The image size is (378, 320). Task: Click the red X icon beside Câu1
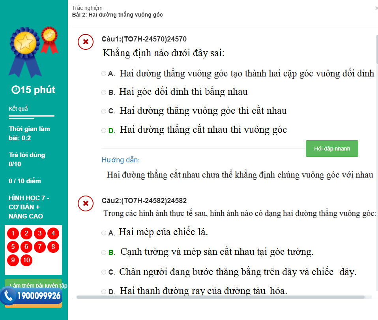click(x=86, y=42)
